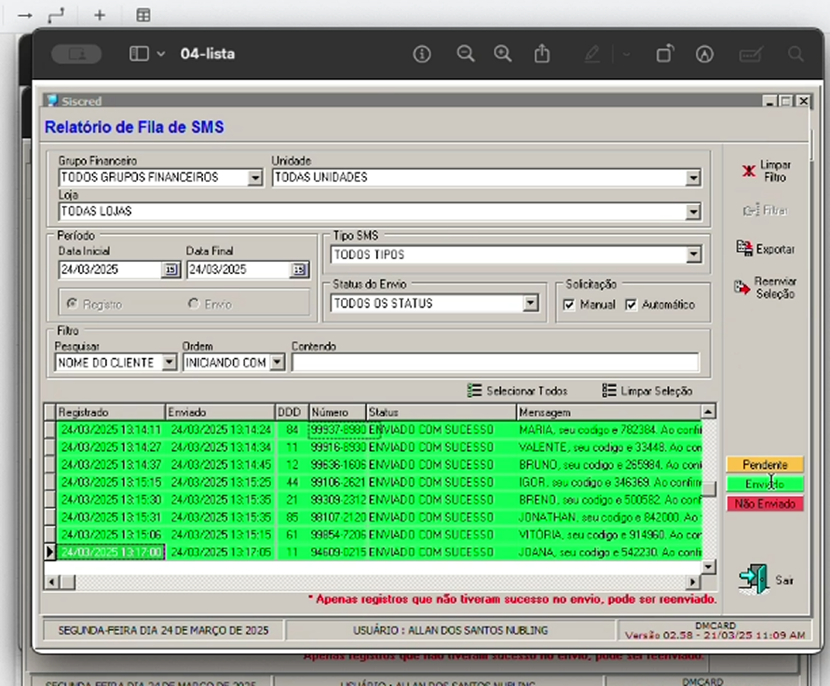
Task: Click the share icon in preview toolbar
Action: pos(542,54)
